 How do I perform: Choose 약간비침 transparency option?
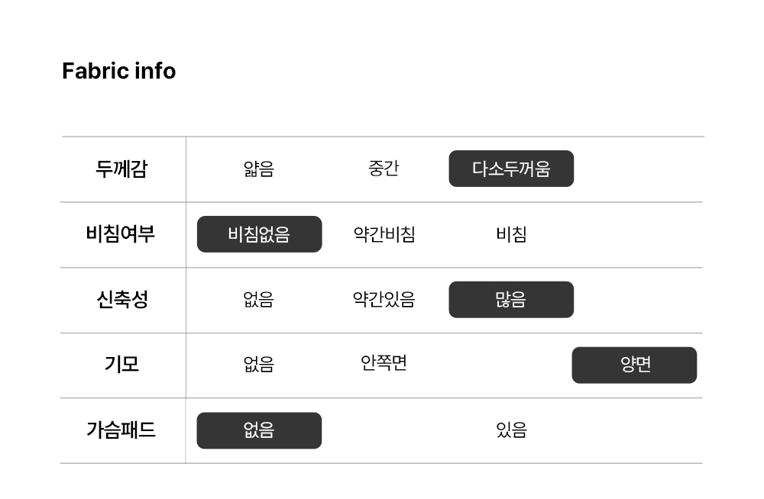tap(384, 234)
